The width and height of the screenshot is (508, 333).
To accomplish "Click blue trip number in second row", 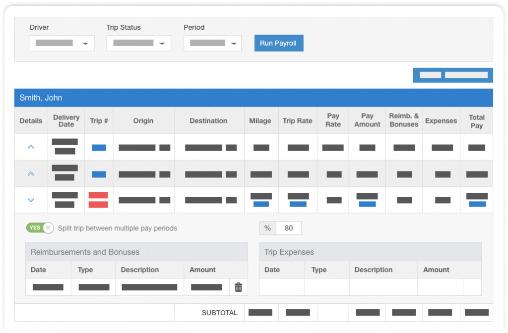I will [x=99, y=174].
